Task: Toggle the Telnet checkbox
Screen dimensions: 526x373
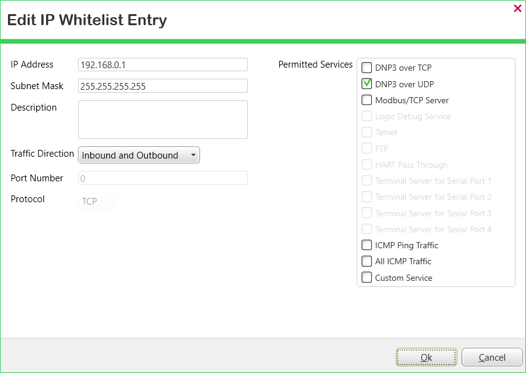Action: tap(367, 132)
